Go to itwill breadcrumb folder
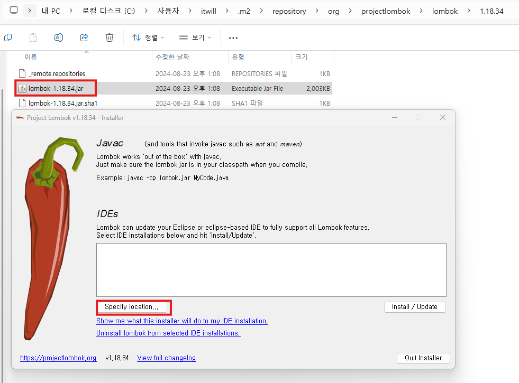The image size is (519, 383). pyautogui.click(x=208, y=11)
